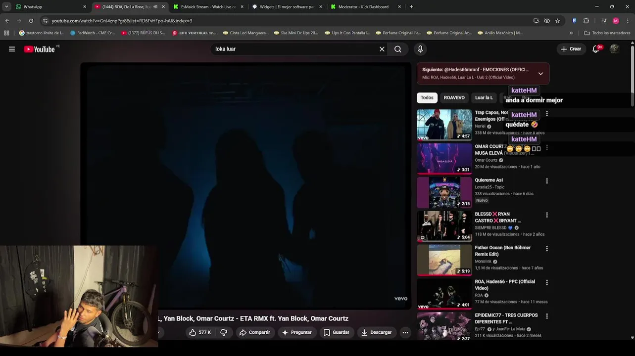
Task: Bookmark this page with star icon
Action: click(558, 21)
